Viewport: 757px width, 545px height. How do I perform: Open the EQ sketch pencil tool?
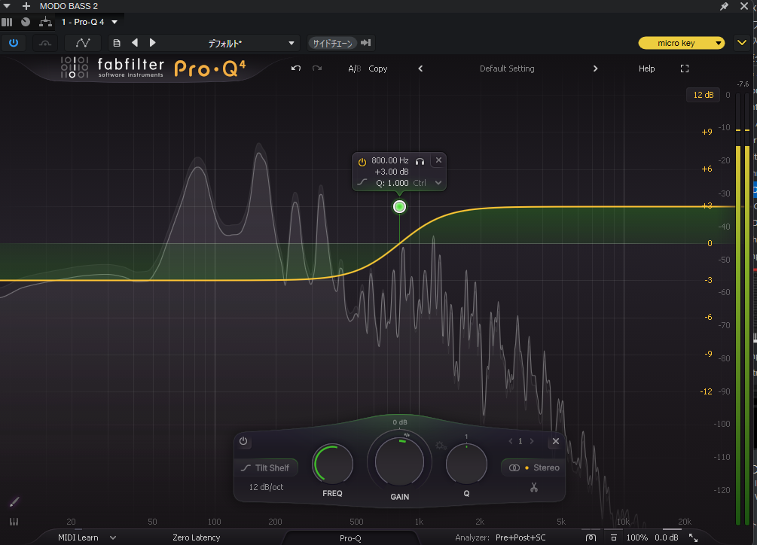pyautogui.click(x=14, y=501)
